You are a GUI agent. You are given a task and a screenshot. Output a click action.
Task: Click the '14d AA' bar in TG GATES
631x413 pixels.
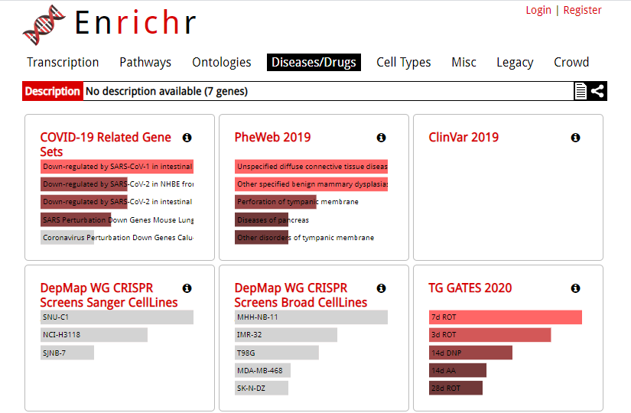pos(458,370)
